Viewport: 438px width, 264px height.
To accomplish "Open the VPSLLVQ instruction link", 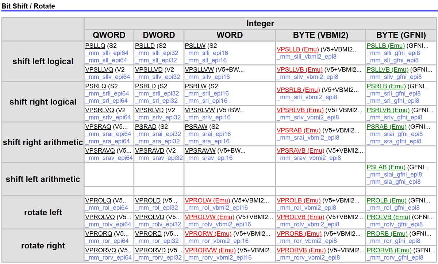I will click(x=99, y=70).
